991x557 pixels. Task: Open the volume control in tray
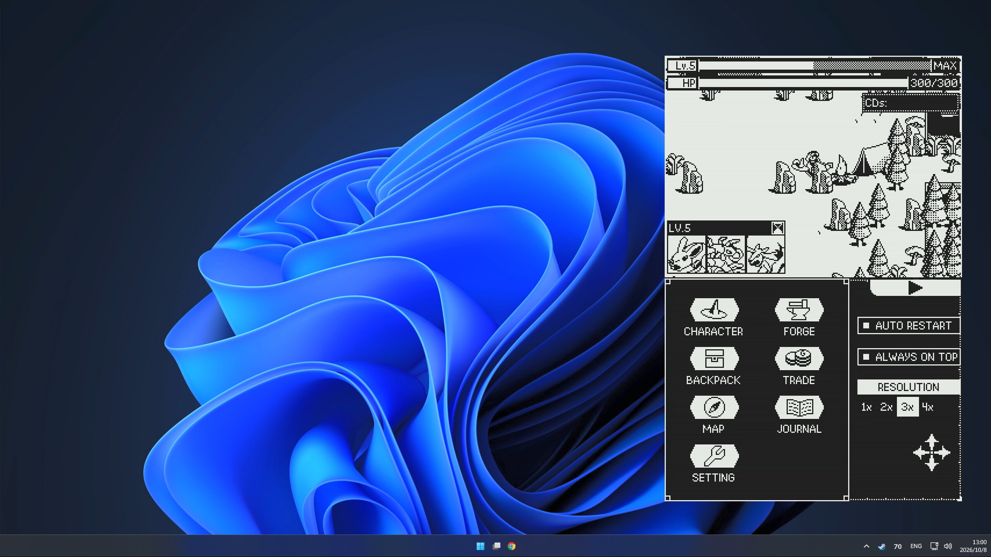point(948,546)
